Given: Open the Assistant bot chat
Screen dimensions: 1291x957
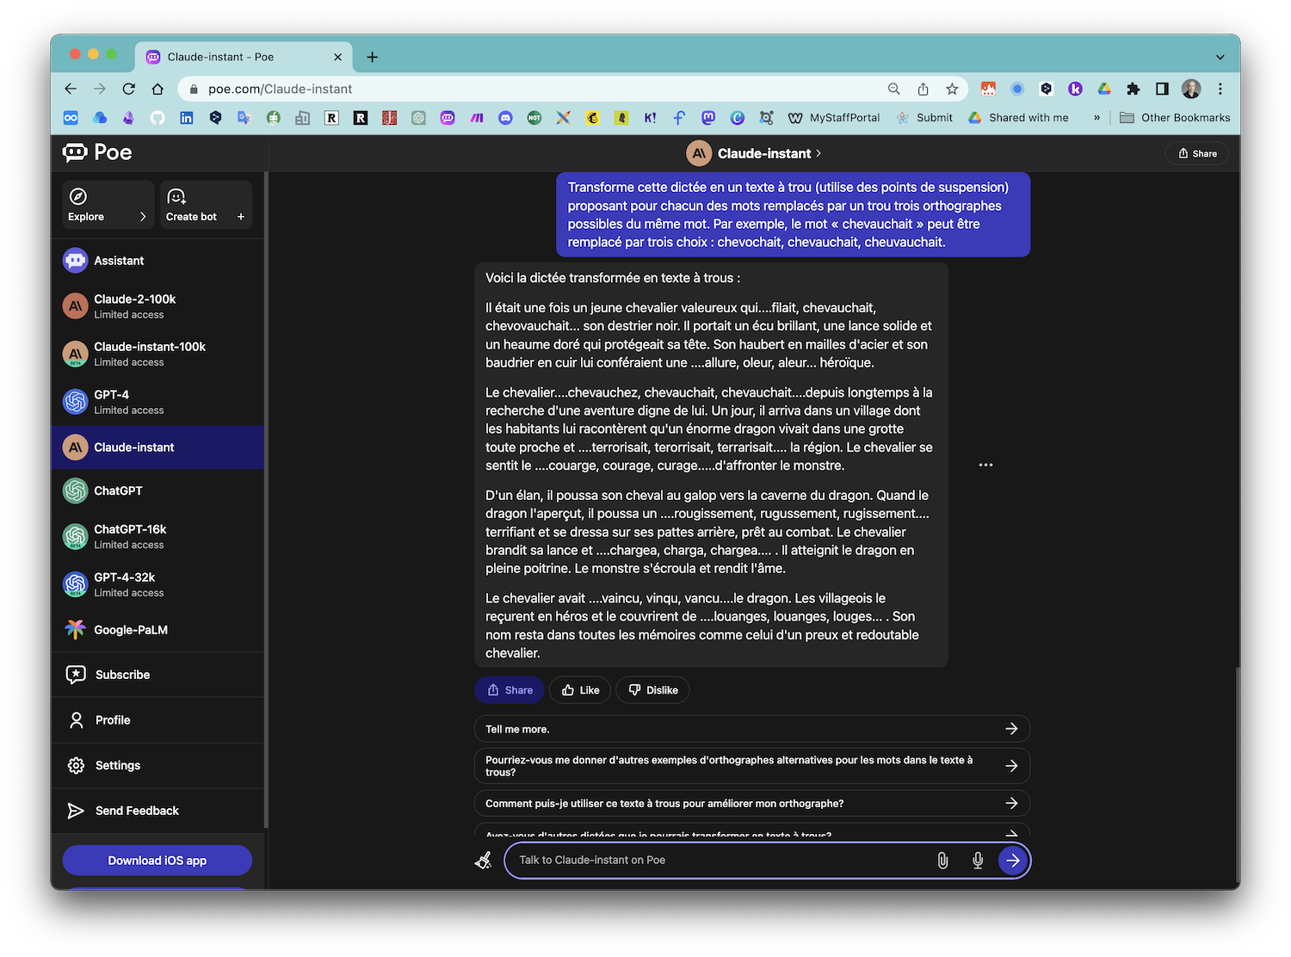Looking at the screenshot, I should pos(158,261).
